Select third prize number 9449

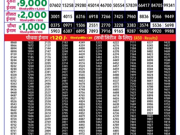(x=169, y=16)
